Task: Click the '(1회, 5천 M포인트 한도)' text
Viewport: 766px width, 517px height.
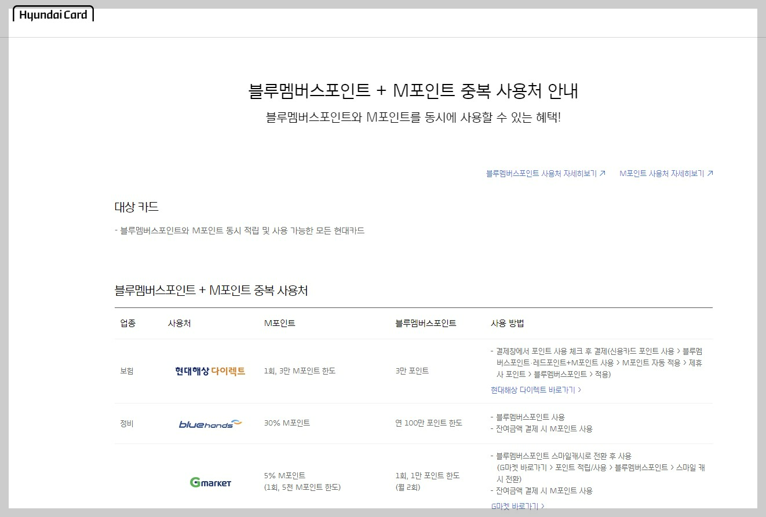Action: point(302,487)
